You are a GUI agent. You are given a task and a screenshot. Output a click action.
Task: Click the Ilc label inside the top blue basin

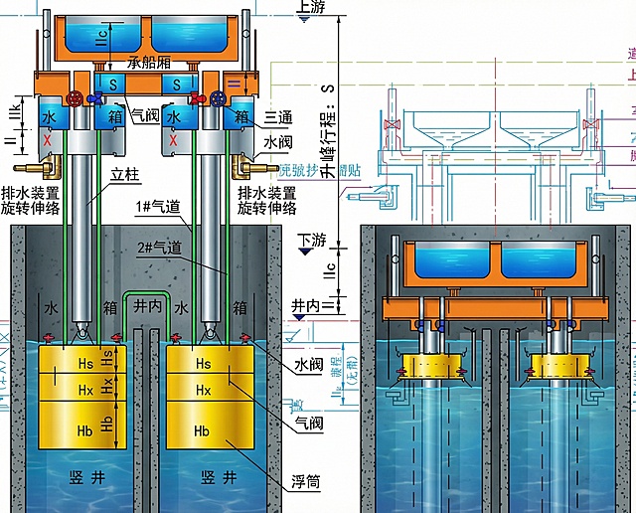tap(102, 38)
